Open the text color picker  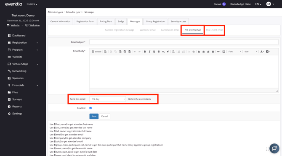[262, 52]
